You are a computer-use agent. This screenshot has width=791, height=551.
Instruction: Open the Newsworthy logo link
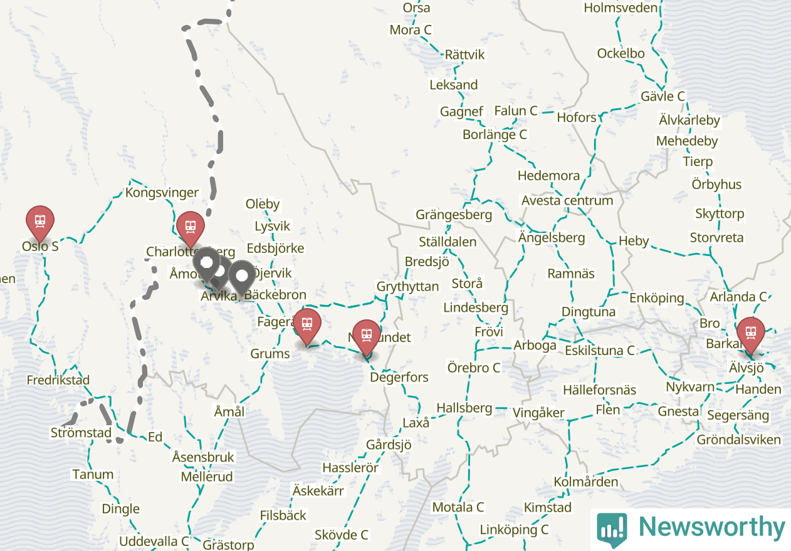pyautogui.click(x=691, y=528)
